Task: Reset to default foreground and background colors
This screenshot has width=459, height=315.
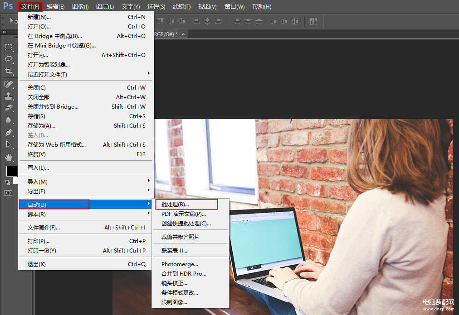Action: [x=8, y=182]
